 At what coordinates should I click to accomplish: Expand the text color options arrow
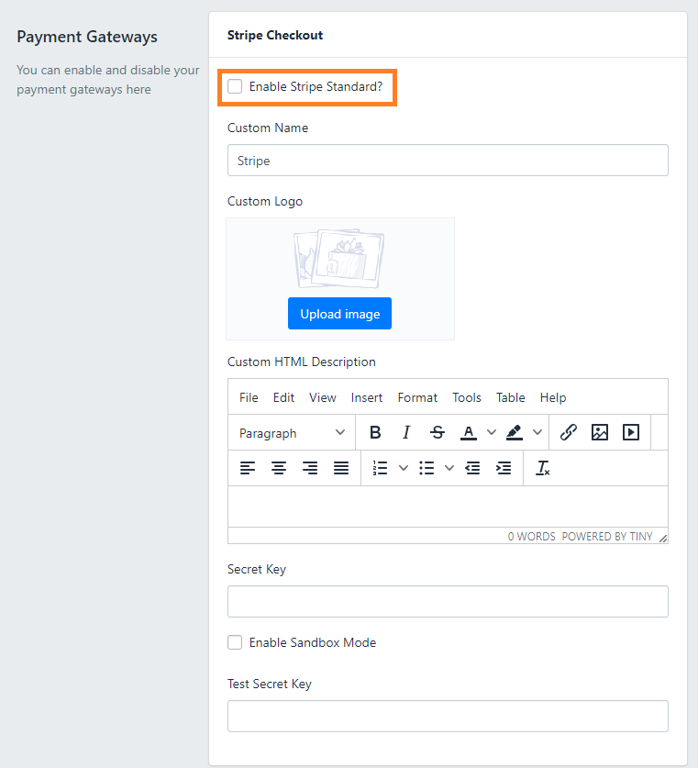pyautogui.click(x=491, y=432)
